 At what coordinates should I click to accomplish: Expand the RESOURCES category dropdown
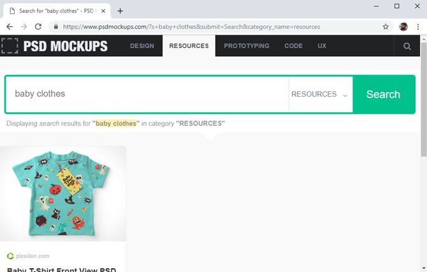(x=321, y=94)
